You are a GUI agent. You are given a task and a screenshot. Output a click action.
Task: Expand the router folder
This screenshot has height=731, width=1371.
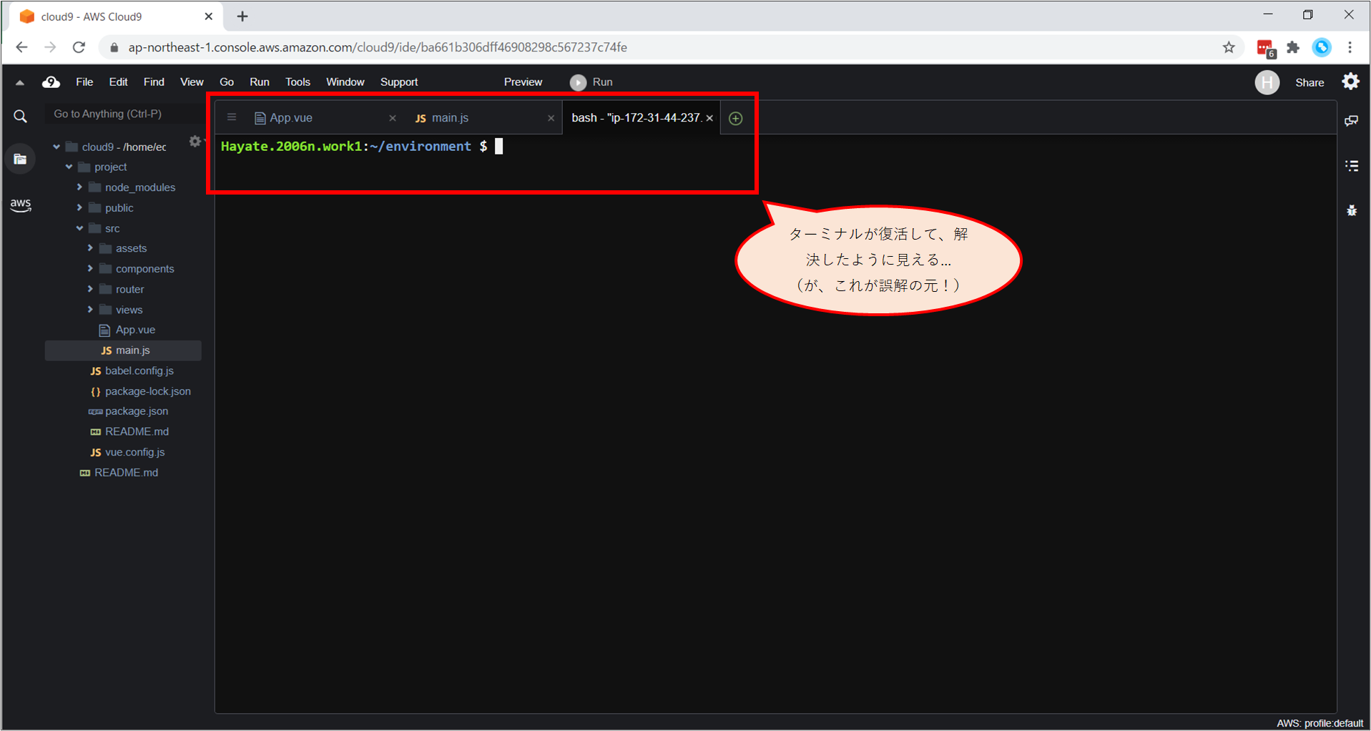(90, 289)
